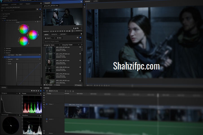Open the Media tab
Viewport: 203px width, 135px height.
pos(46,35)
